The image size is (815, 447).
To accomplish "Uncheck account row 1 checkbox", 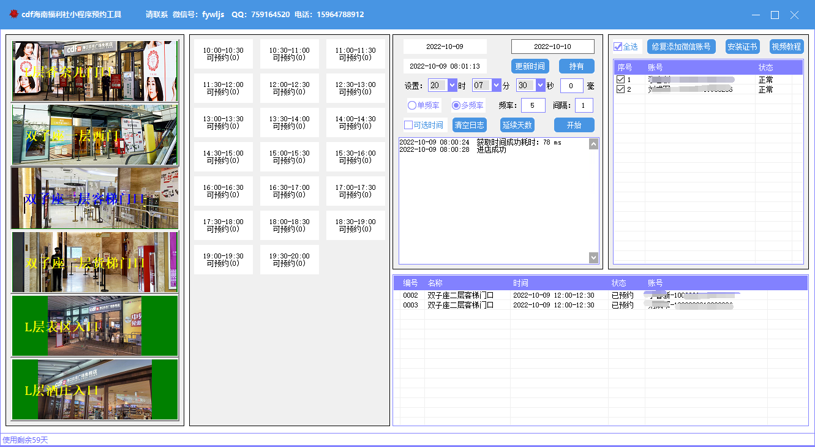I will [x=620, y=80].
